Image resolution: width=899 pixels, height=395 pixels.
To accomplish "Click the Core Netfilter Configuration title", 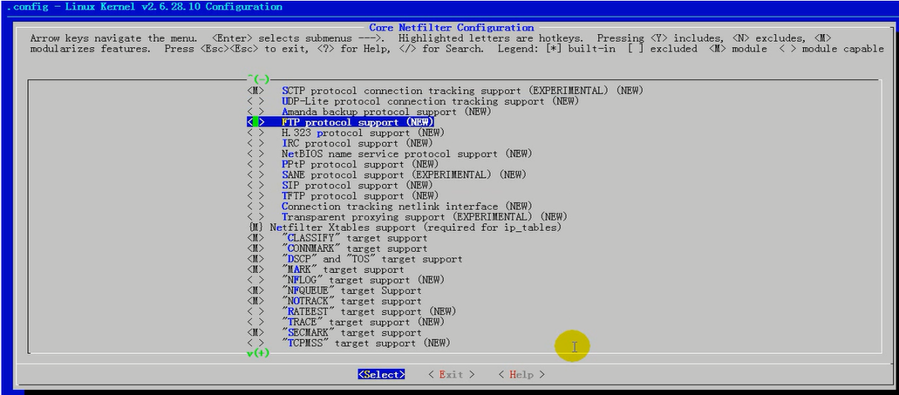I will (451, 28).
